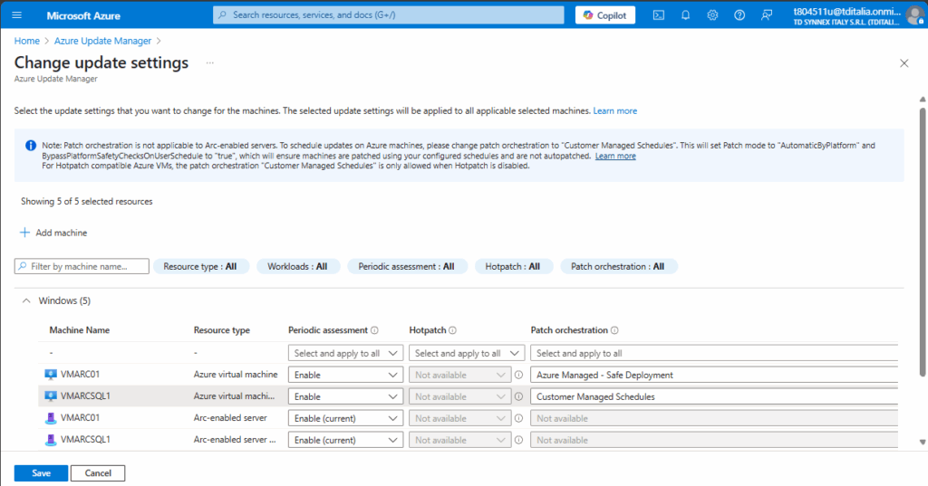928x486 pixels.
Task: Open the notifications bell
Action: click(685, 15)
